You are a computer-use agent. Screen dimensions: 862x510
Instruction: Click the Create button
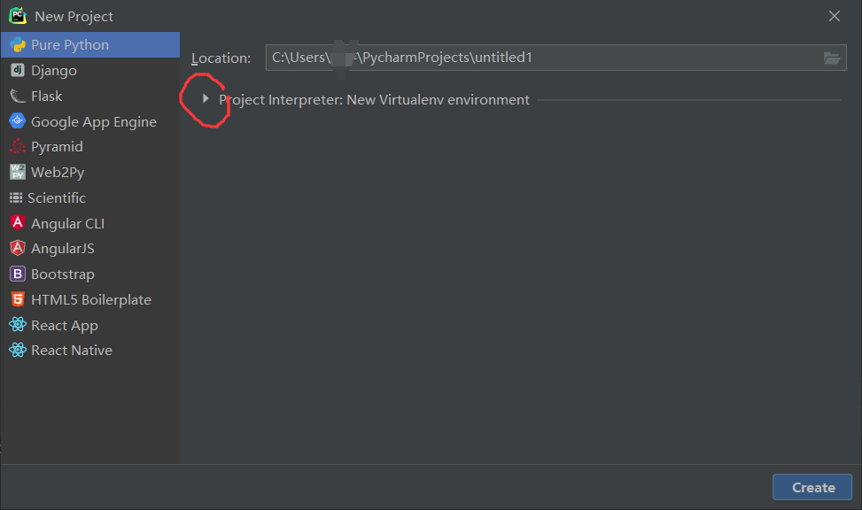pos(812,486)
